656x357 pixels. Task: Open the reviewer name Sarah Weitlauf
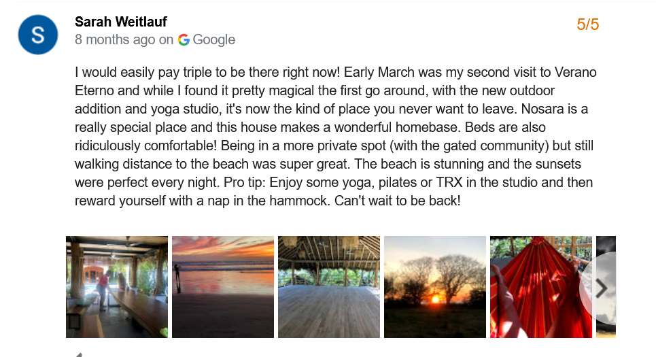(121, 21)
